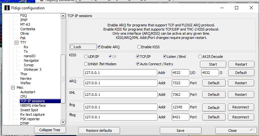259x136 pixels.
Task: Disable the Enable ARQ checkbox
Action: pos(99,47)
